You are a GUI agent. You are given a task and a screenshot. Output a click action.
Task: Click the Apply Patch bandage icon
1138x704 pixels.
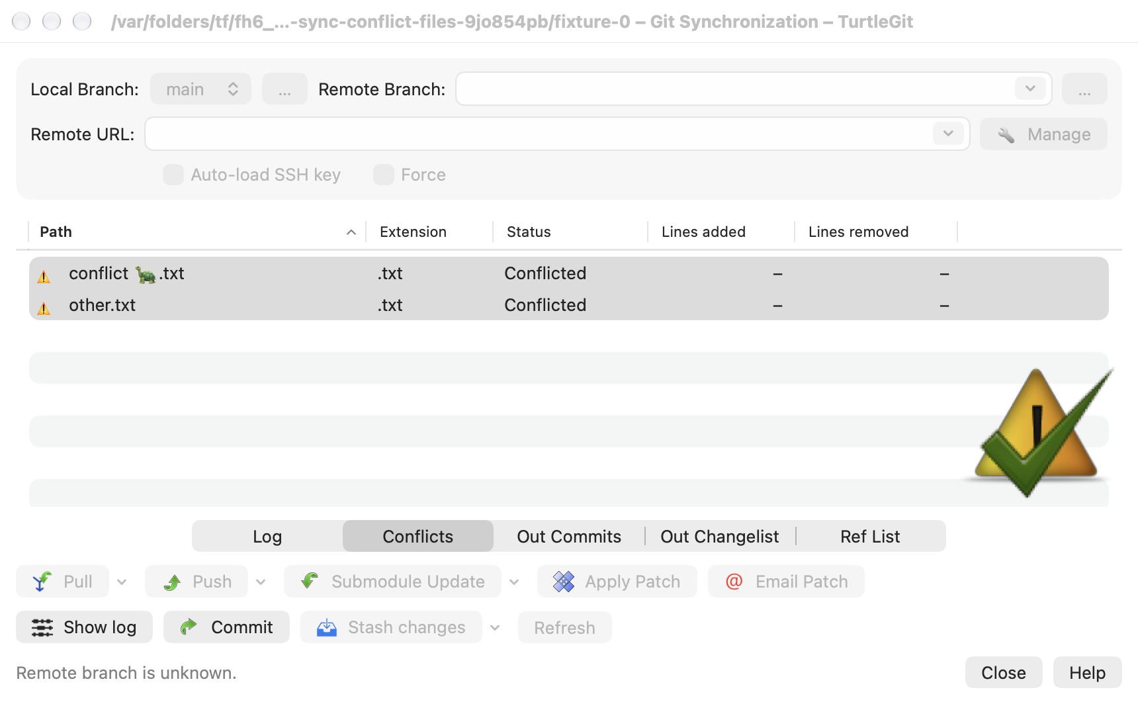(x=564, y=582)
